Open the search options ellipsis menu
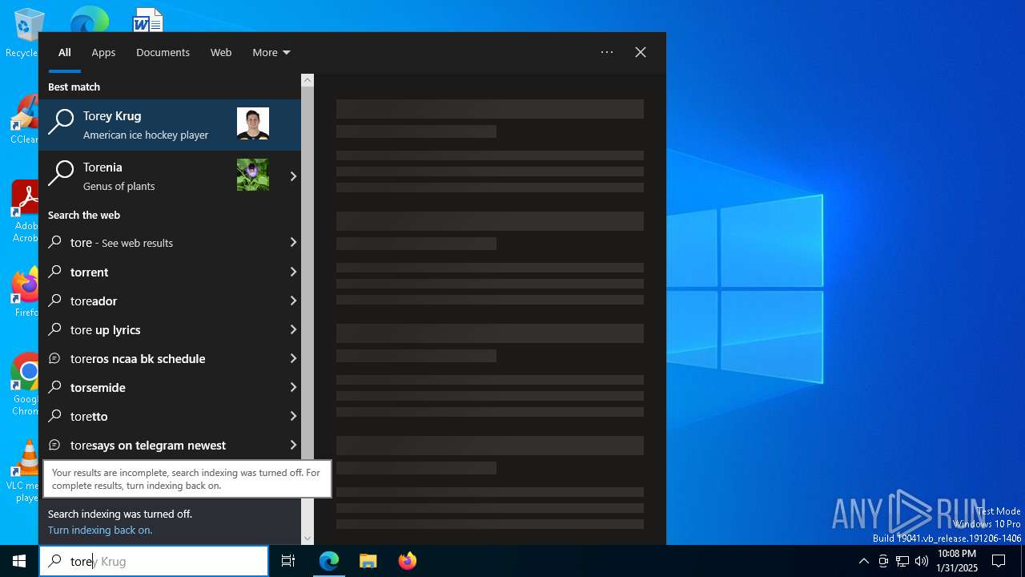This screenshot has height=577, width=1025. click(607, 52)
